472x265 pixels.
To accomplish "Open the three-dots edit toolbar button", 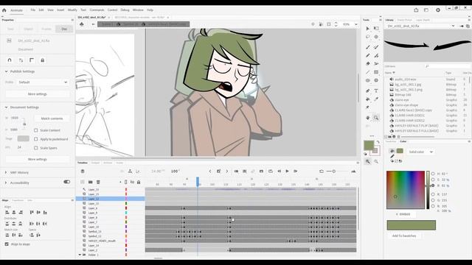I will 372,135.
